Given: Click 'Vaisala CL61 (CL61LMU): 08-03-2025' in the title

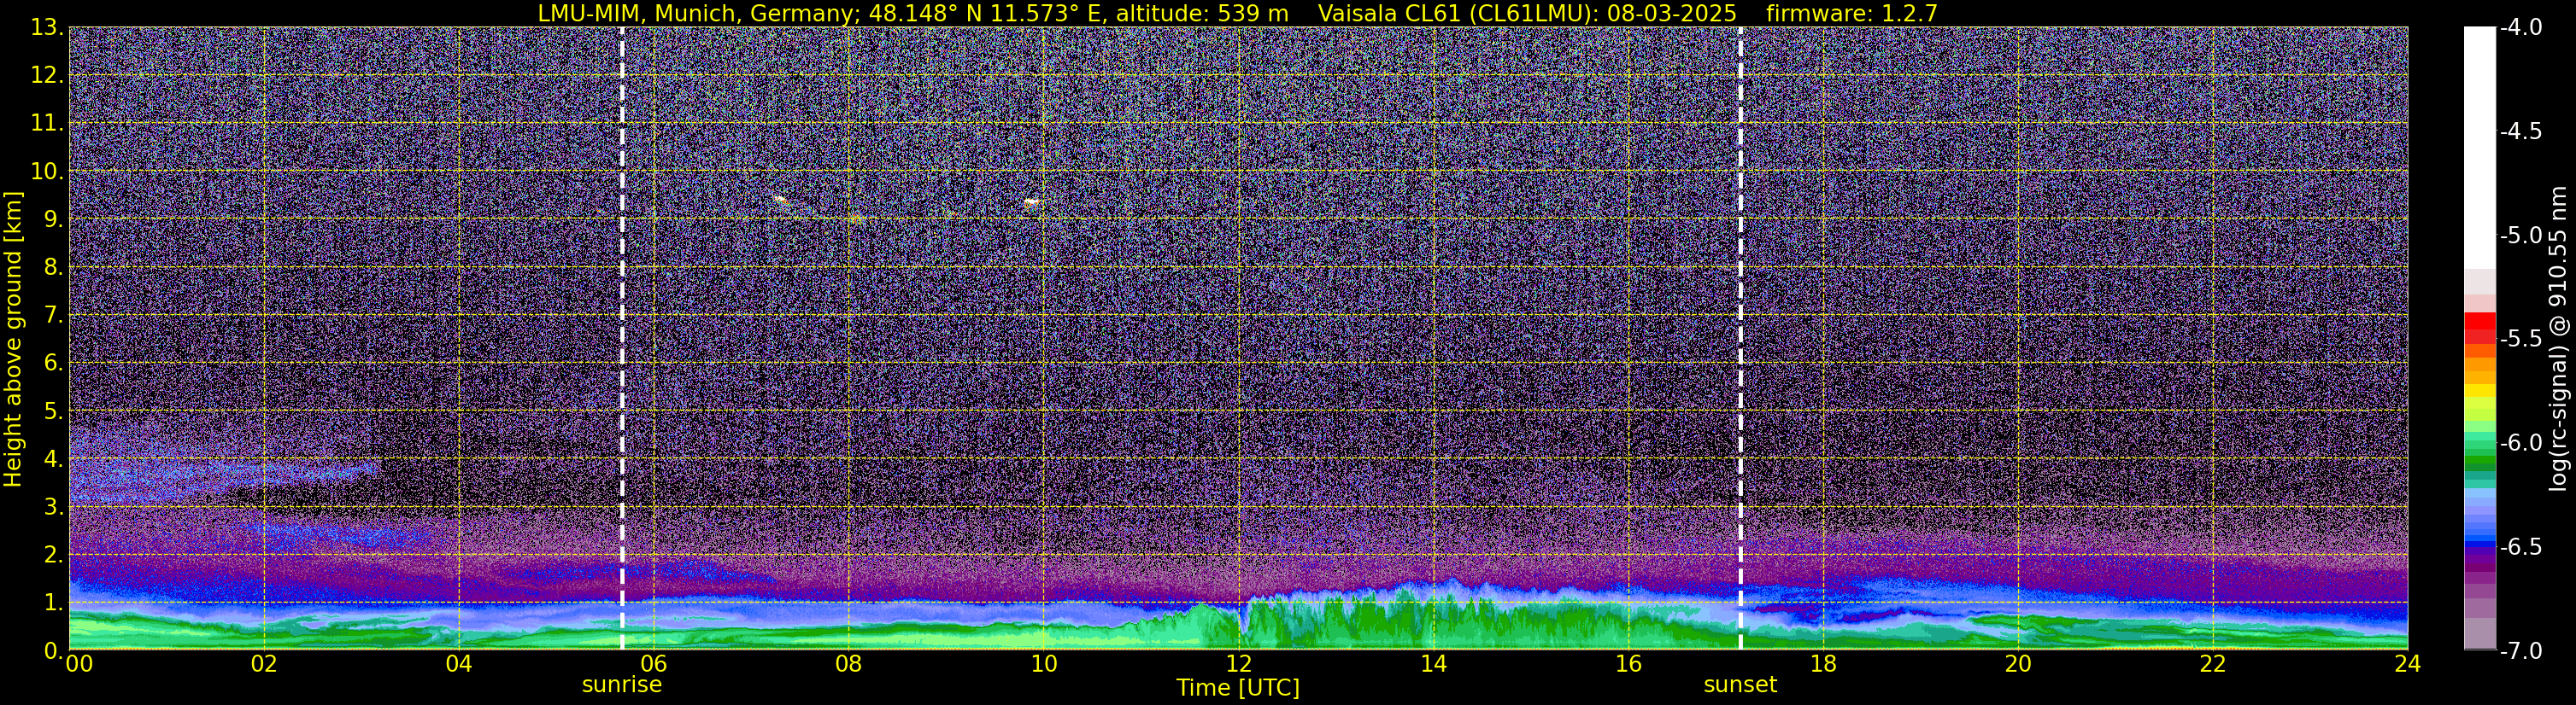Looking at the screenshot, I should click(1527, 13).
